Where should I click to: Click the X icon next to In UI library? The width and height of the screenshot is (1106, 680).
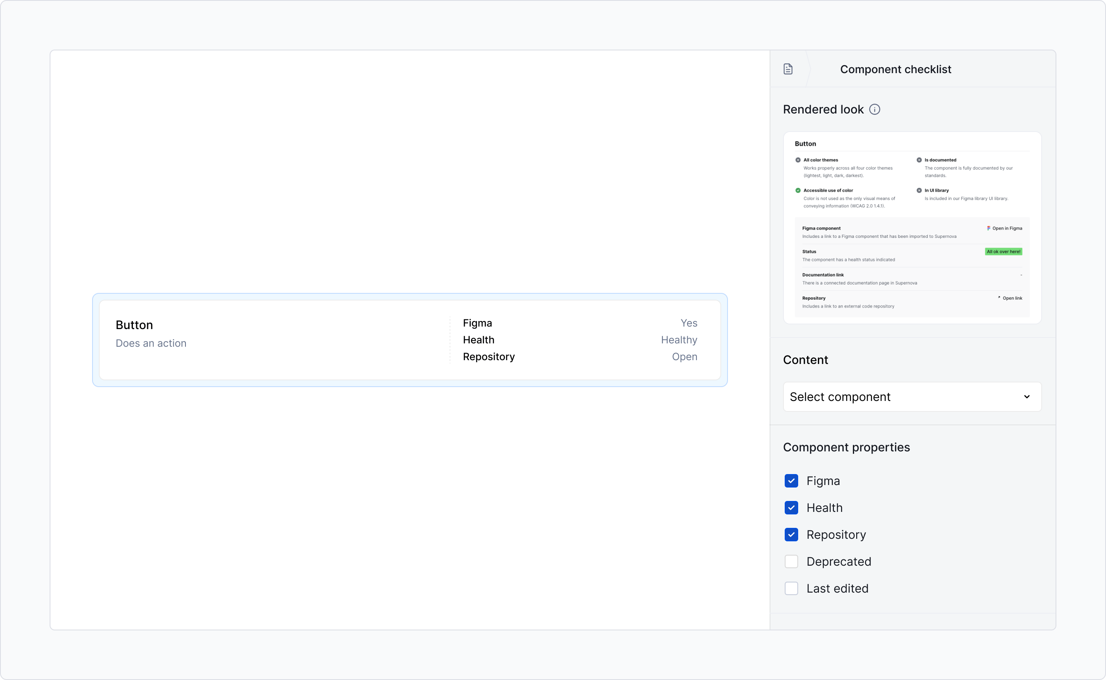pos(919,190)
